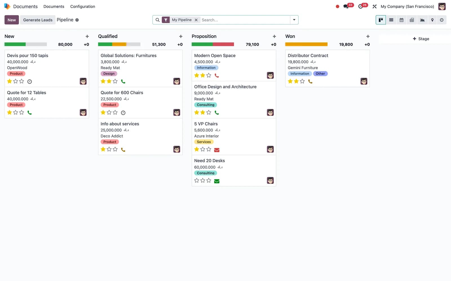Add a quick lead in Qualified column
Viewport: 451px width, 281px height.
click(181, 36)
